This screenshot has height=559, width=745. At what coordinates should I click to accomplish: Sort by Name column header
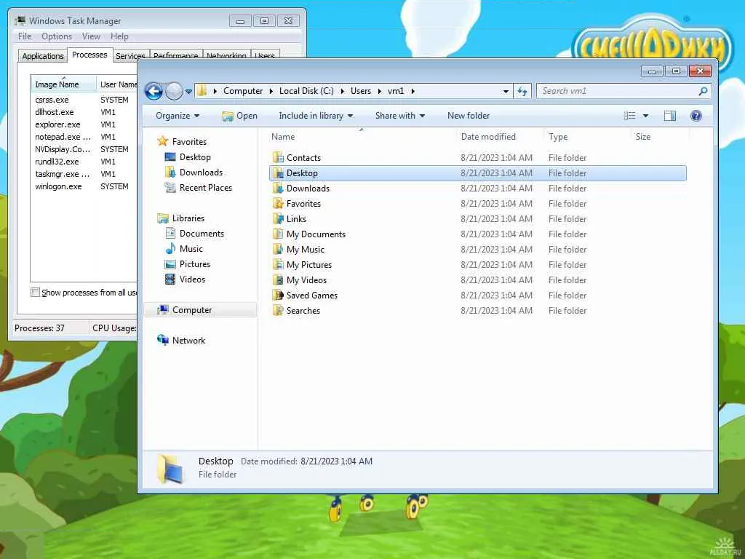tap(362, 136)
